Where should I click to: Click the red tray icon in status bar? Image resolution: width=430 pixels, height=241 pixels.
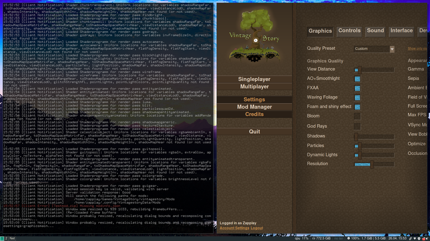click(x=423, y=238)
